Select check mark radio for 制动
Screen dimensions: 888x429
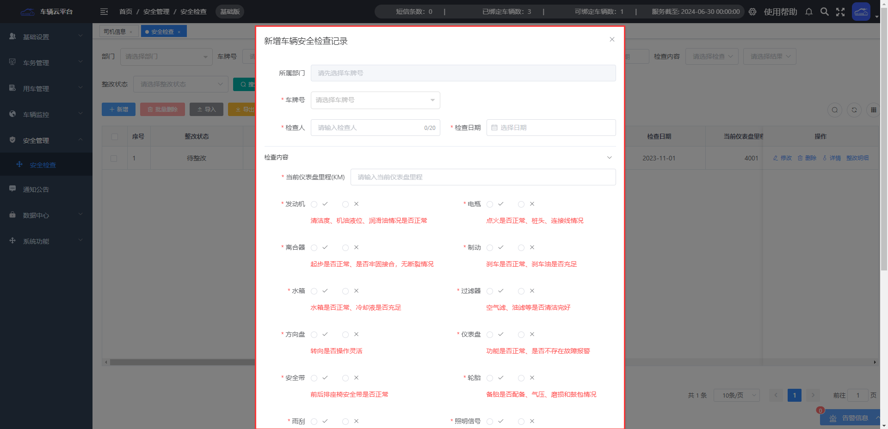pyautogui.click(x=490, y=248)
